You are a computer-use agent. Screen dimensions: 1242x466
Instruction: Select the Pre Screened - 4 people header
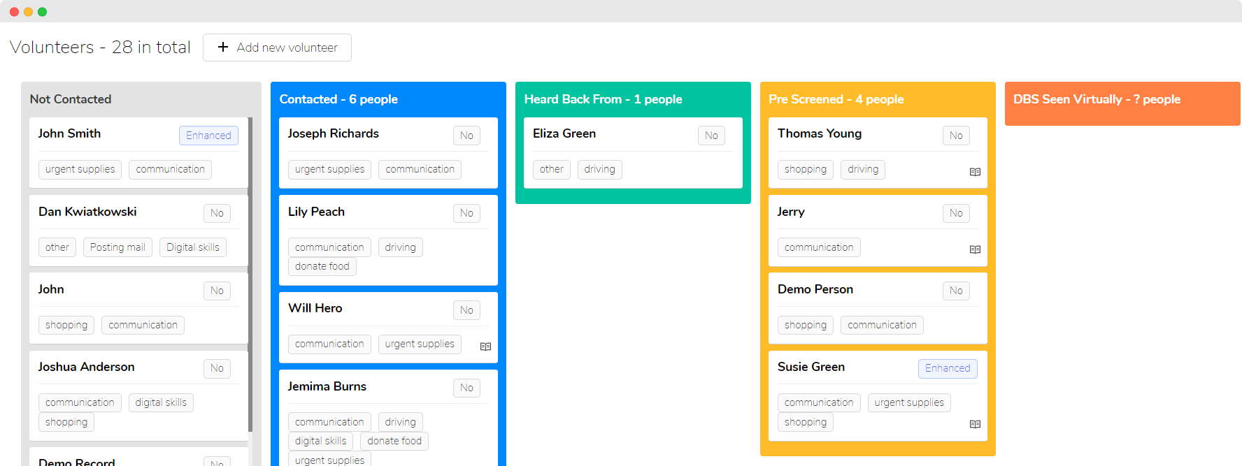(836, 99)
